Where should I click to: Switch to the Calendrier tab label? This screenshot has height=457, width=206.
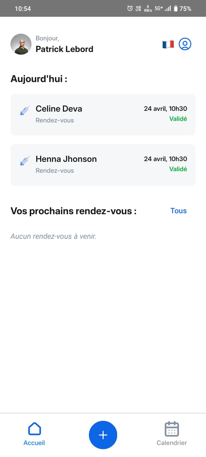point(172,443)
